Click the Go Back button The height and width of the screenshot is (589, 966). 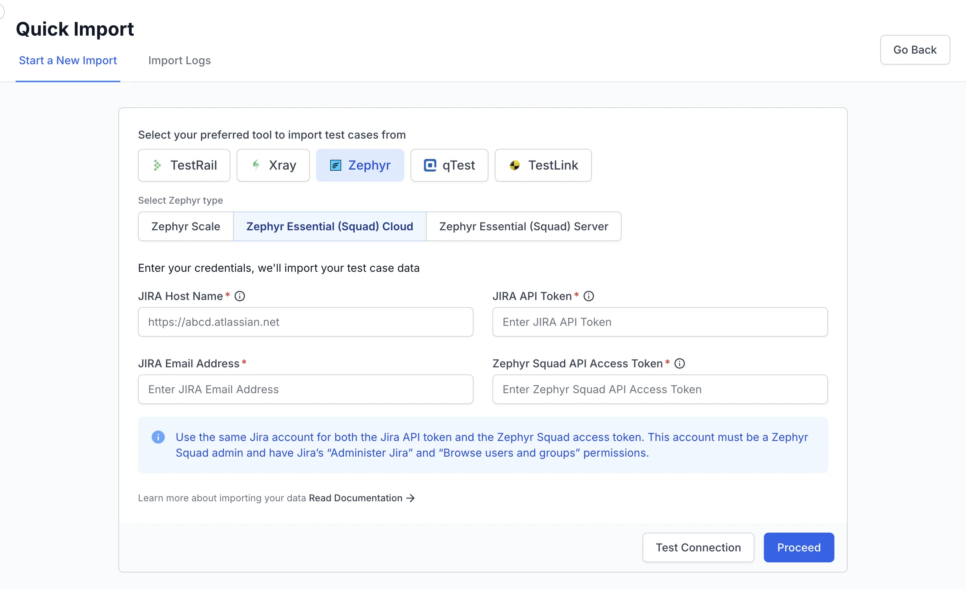pyautogui.click(x=915, y=50)
